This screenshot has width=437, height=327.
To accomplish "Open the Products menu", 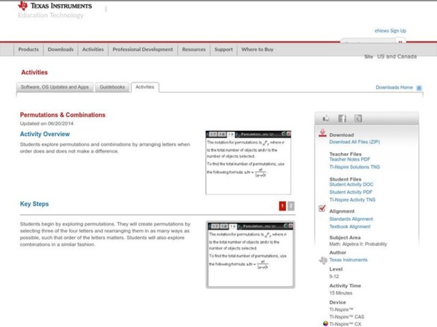I will (28, 50).
